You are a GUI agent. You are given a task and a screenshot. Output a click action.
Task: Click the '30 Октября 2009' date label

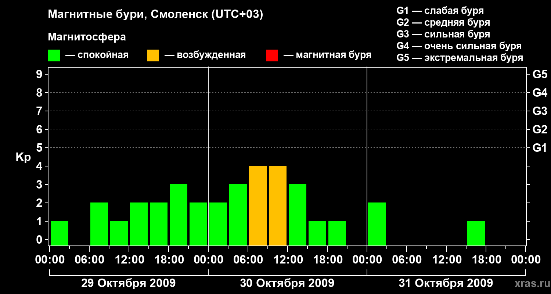[x=287, y=283]
